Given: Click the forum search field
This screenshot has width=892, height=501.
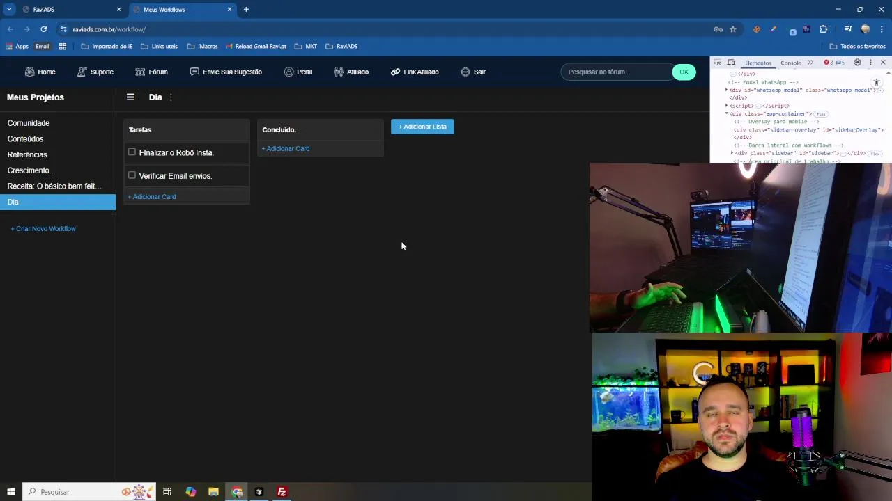Looking at the screenshot, I should coord(617,72).
